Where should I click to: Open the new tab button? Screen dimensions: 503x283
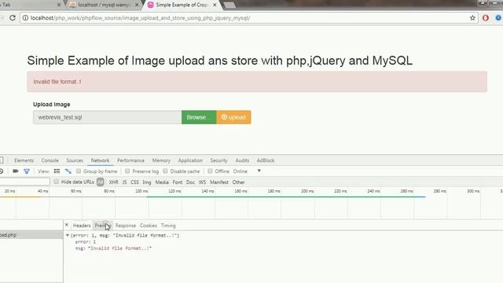tap(229, 5)
